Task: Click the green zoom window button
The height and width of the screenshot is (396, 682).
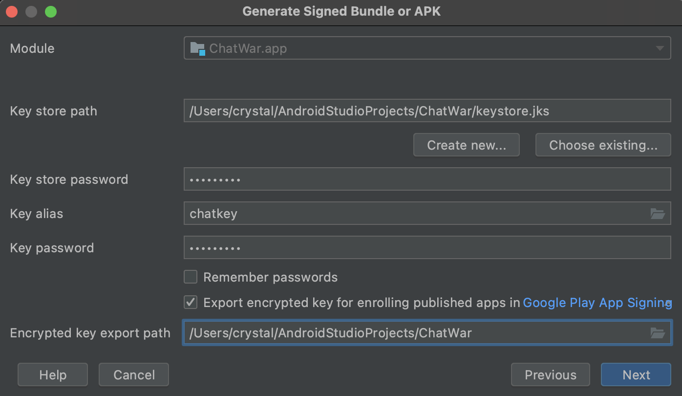Action: tap(51, 12)
